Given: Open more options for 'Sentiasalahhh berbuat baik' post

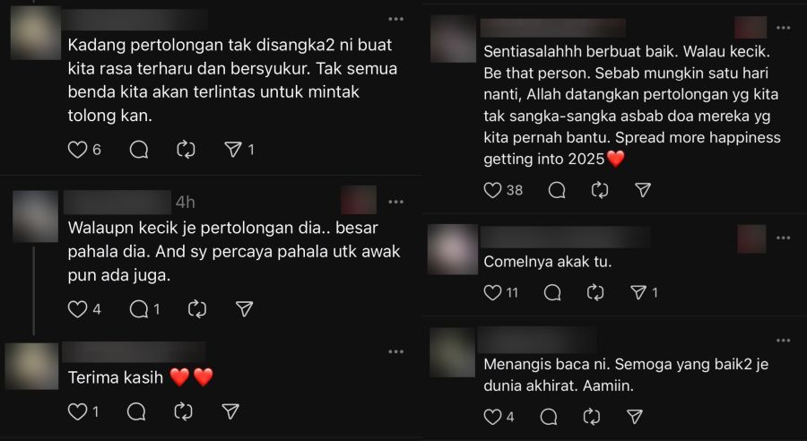Looking at the screenshot, I should coord(784,28).
